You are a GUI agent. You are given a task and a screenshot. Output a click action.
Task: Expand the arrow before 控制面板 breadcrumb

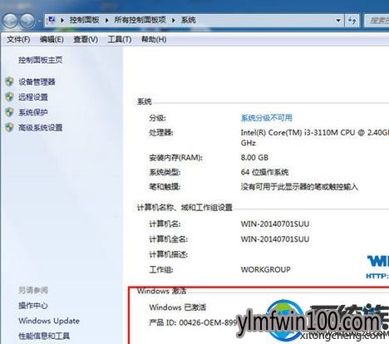coord(62,20)
